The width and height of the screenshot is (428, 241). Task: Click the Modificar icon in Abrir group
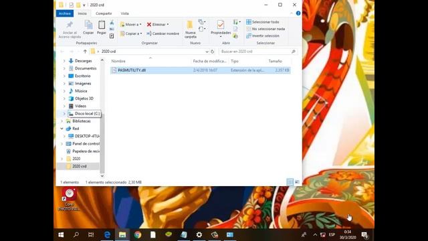235,29
